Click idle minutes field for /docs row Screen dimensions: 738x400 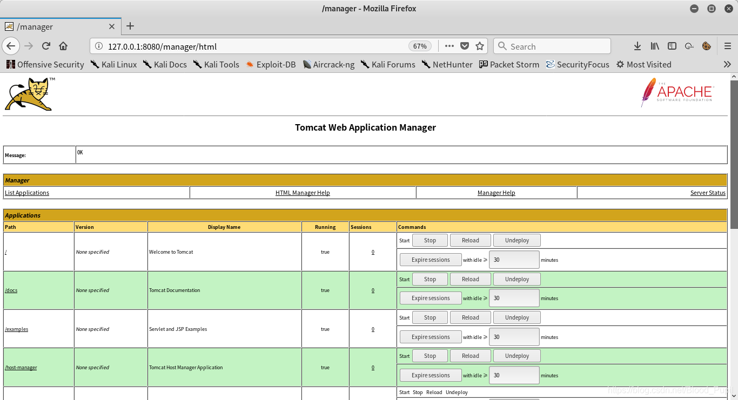tap(514, 298)
